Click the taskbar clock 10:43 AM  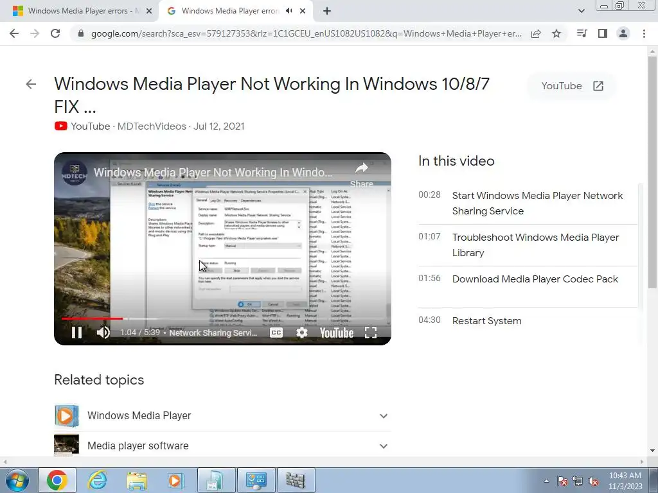[x=625, y=481]
